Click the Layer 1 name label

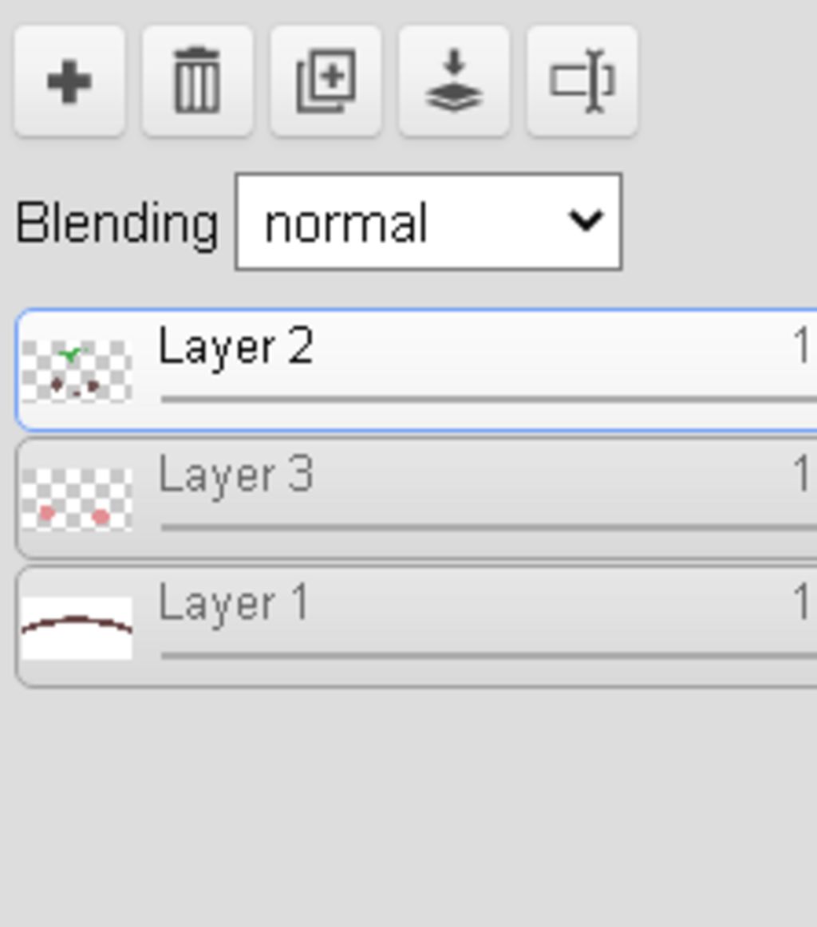(x=234, y=604)
